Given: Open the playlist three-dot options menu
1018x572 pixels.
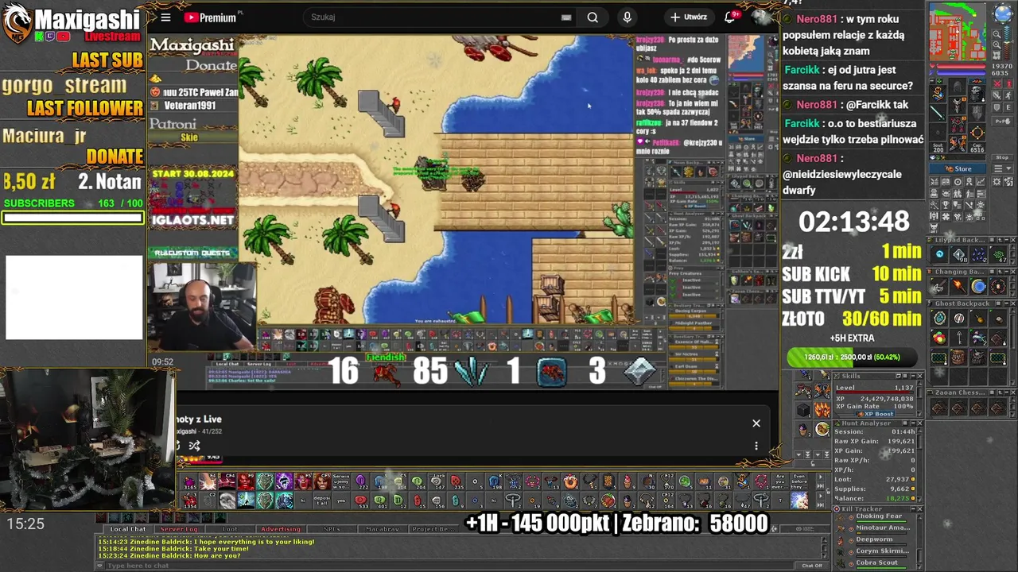Looking at the screenshot, I should (x=756, y=446).
